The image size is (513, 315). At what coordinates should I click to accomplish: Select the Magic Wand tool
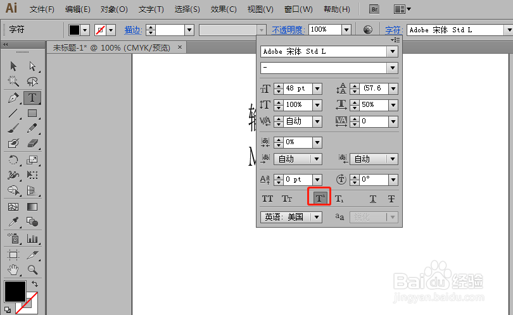[13, 81]
